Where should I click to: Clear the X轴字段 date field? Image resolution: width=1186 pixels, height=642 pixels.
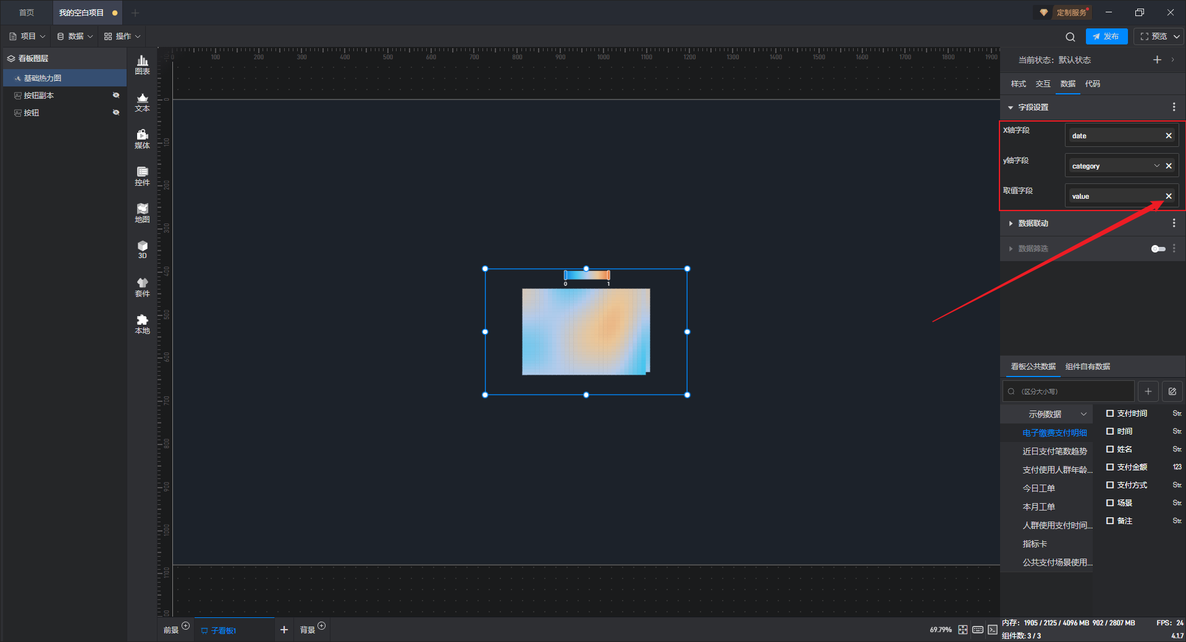pos(1168,136)
